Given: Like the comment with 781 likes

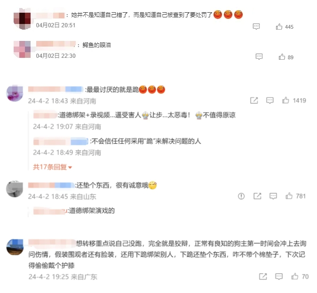Looking at the screenshot, I should tap(289, 196).
